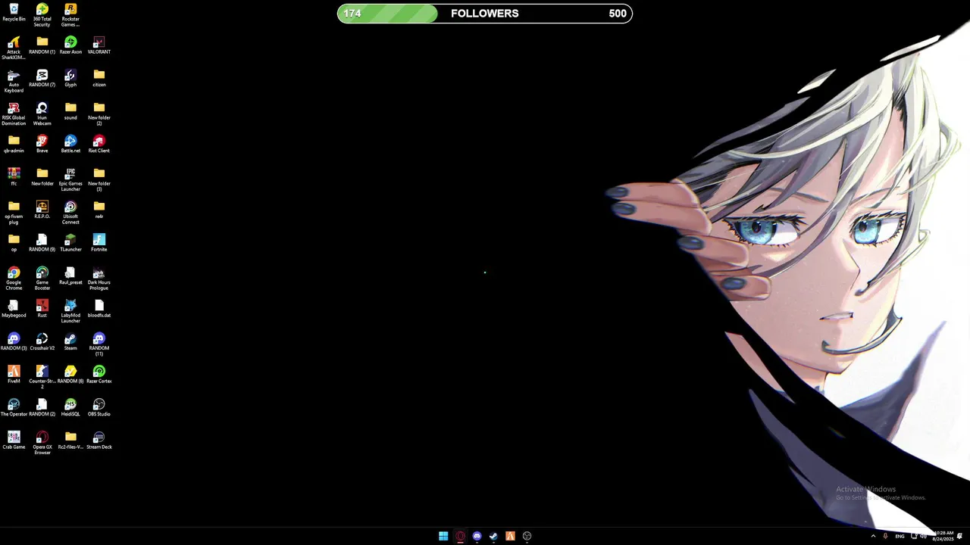
Task: Open Steam from the taskbar
Action: (493, 536)
